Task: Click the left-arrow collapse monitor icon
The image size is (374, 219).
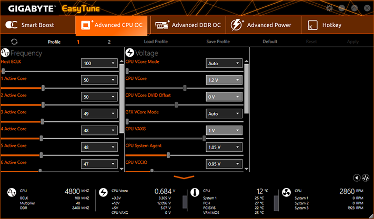Action: click(357, 178)
